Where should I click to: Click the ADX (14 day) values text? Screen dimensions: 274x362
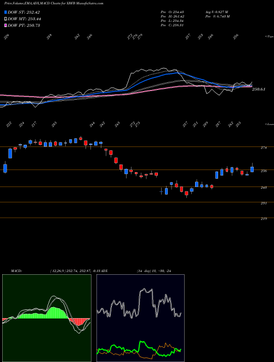click(x=154, y=270)
